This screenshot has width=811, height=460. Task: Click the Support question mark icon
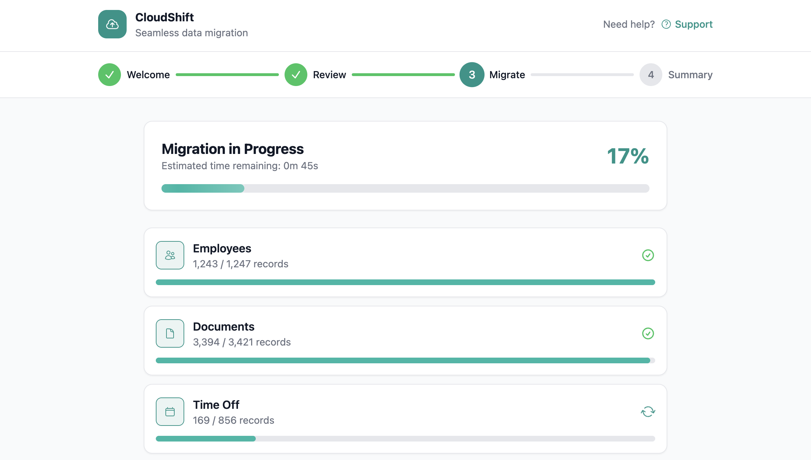click(667, 24)
